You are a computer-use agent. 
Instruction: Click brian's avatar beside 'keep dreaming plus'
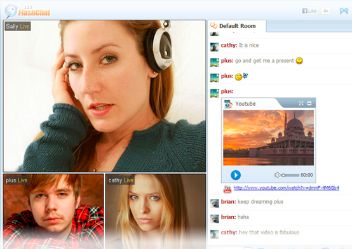coord(214,203)
